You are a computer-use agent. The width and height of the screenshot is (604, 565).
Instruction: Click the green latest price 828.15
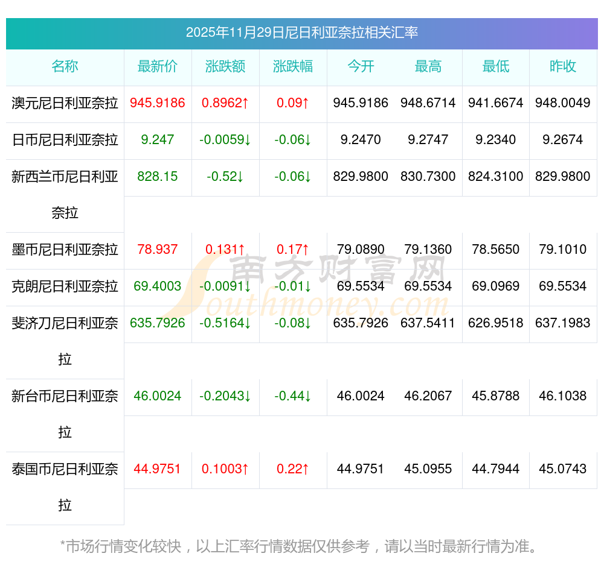coord(158,177)
